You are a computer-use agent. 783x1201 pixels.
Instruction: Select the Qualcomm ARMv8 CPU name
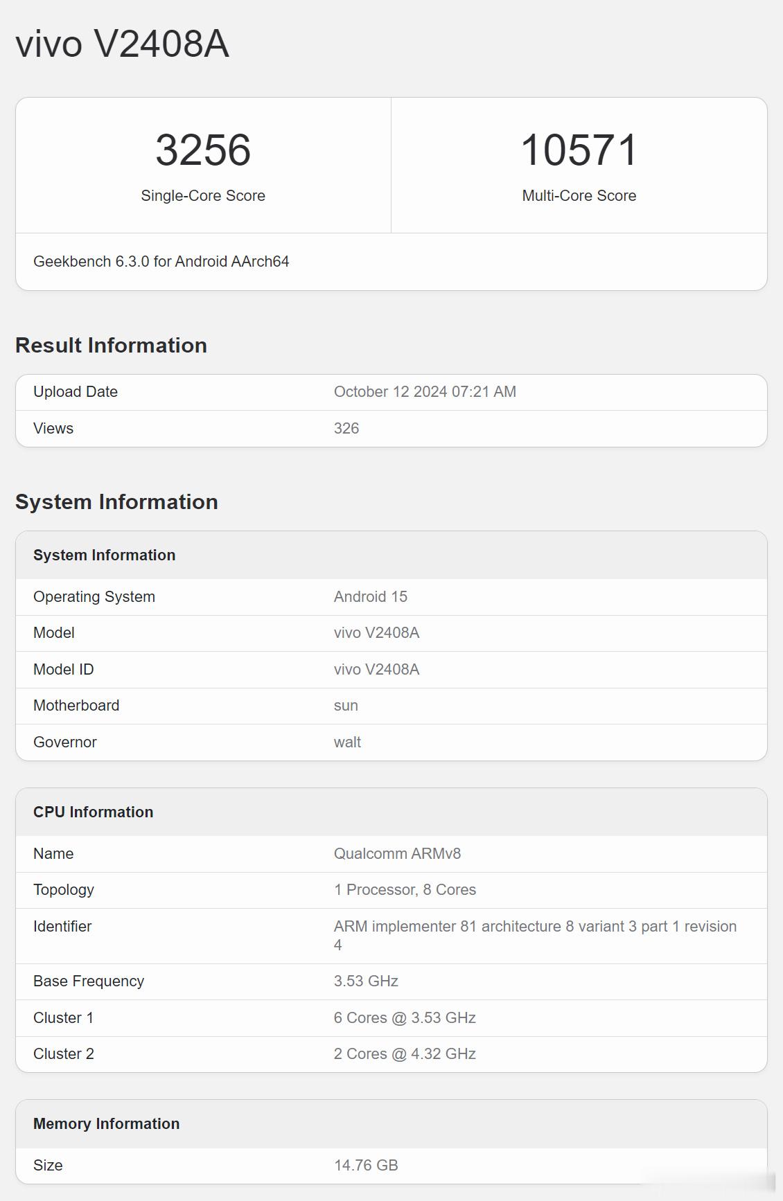(x=398, y=854)
